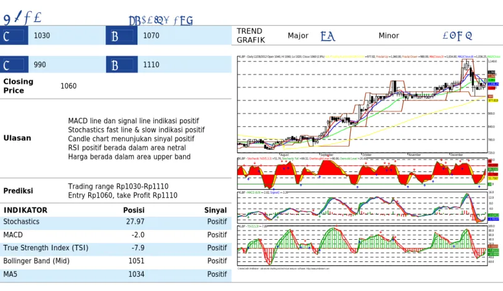The width and height of the screenshot is (503, 291).
Task: Click the Sinyal column header
Action: click(x=216, y=210)
